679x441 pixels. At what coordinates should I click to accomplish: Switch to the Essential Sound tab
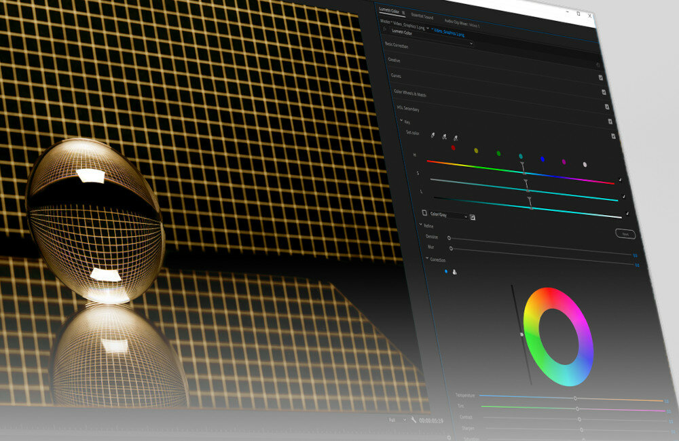(422, 15)
